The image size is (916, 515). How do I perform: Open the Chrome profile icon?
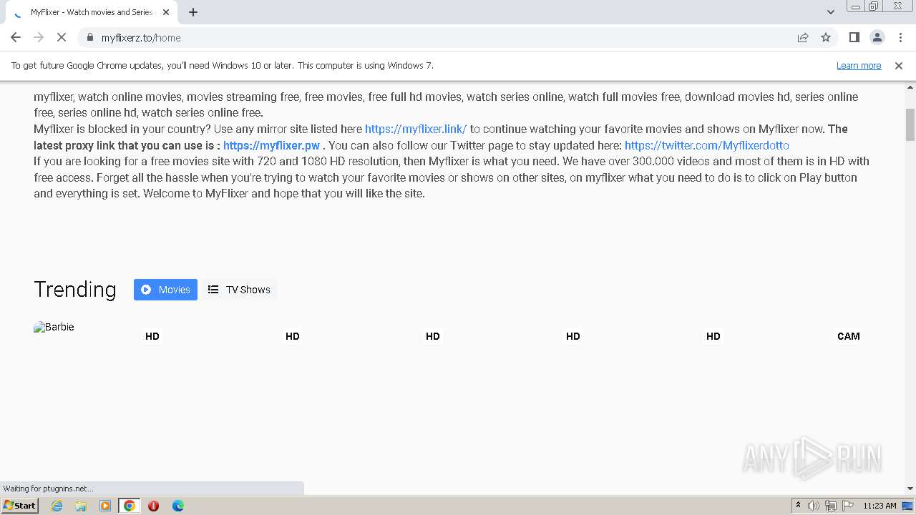(x=877, y=37)
